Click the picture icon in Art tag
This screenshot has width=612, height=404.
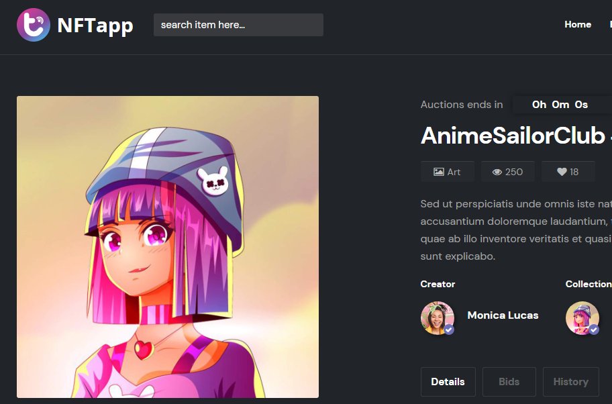pyautogui.click(x=439, y=172)
